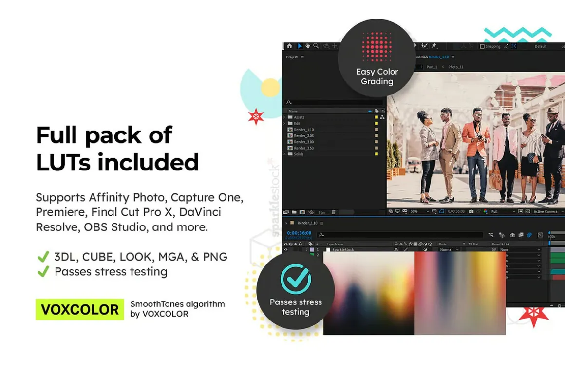Open the Project panel menu
Image resolution: width=565 pixels, height=377 pixels.
click(302, 57)
